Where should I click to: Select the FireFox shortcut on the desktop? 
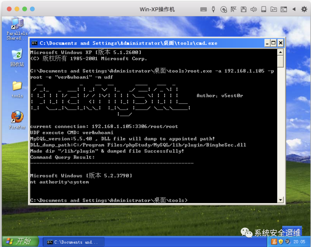pyautogui.click(x=17, y=120)
